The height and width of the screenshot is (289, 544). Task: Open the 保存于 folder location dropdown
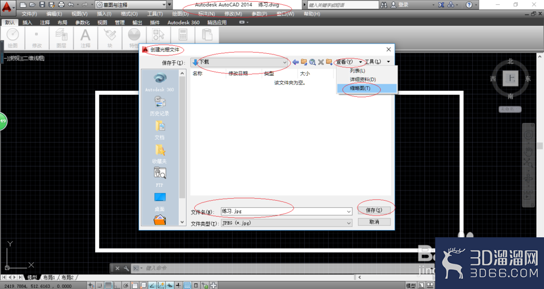(x=239, y=62)
